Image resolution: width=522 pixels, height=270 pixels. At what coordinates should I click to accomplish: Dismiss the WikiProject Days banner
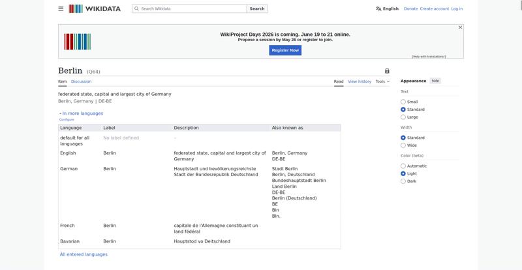tap(461, 27)
